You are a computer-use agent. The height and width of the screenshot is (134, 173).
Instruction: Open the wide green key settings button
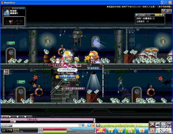coord(142,125)
